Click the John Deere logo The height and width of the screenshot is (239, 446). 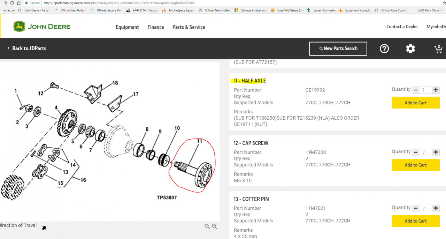pos(42,27)
